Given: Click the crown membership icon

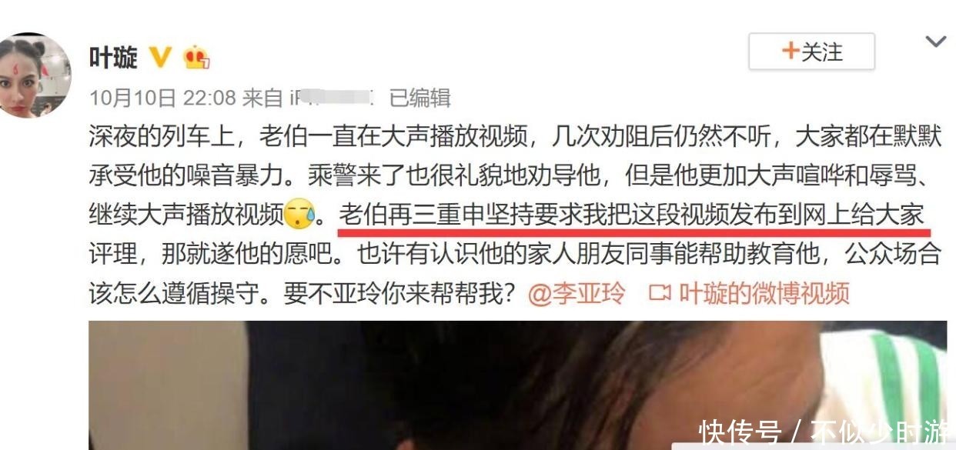Looking at the screenshot, I should point(196,58).
